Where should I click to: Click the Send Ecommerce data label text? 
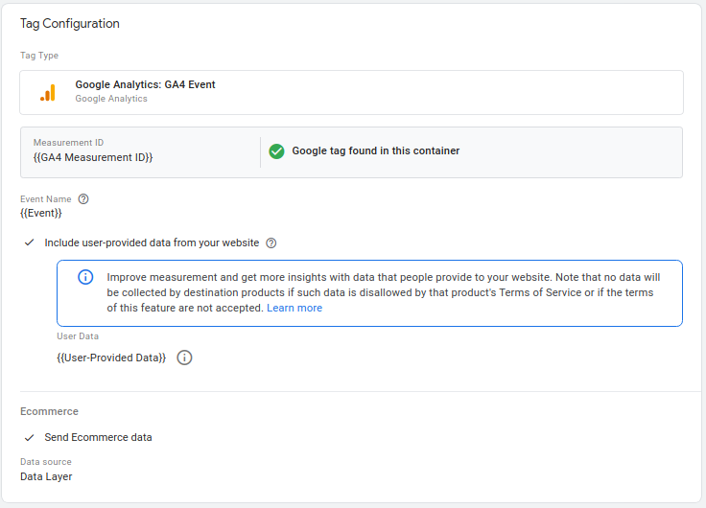tap(98, 438)
